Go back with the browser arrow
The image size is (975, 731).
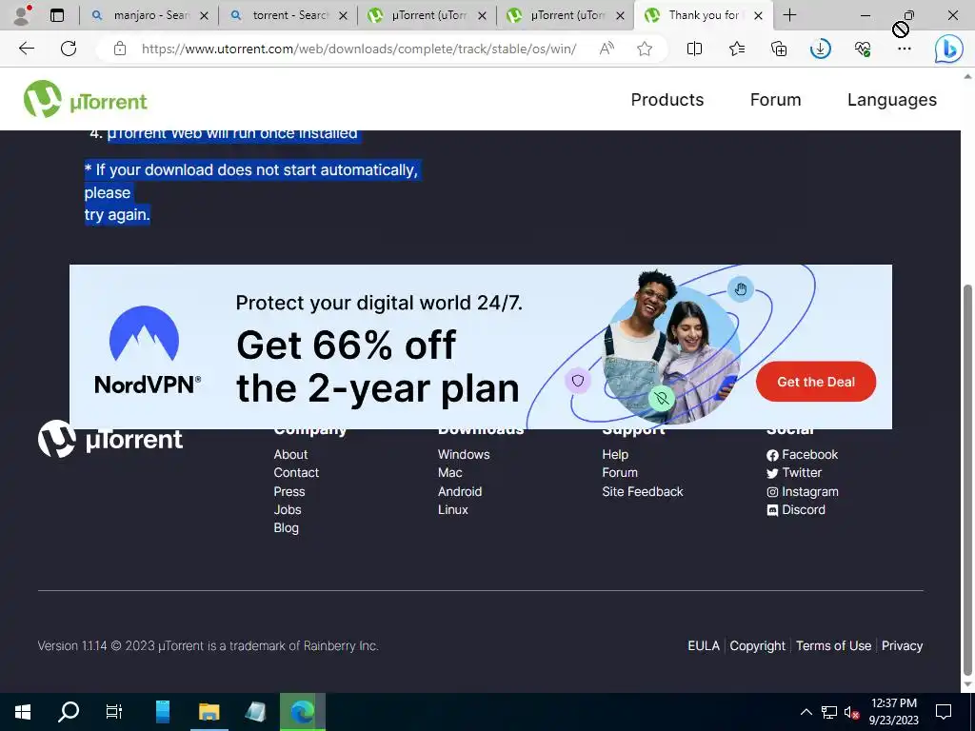(26, 49)
